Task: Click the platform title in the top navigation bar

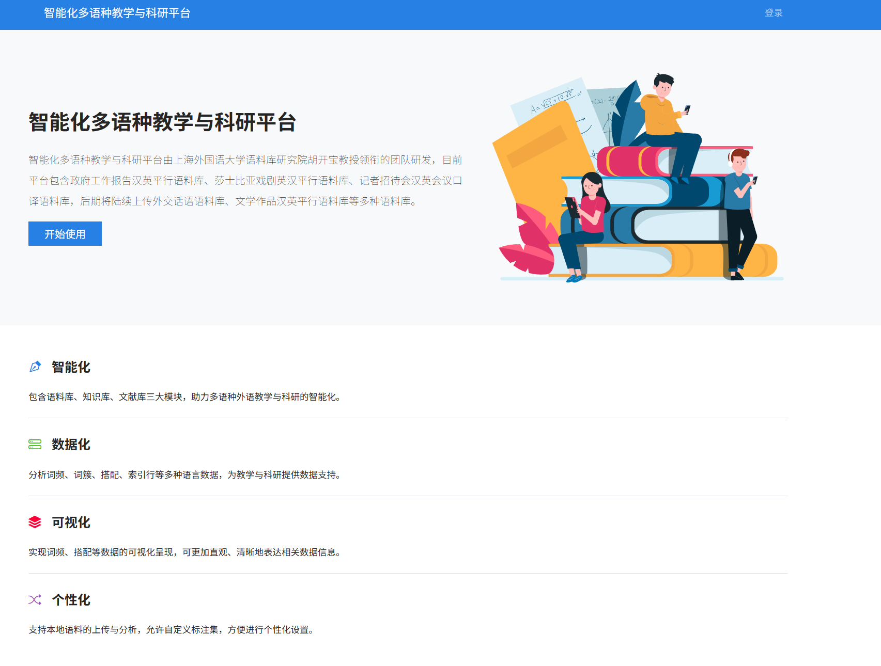Action: coord(117,13)
